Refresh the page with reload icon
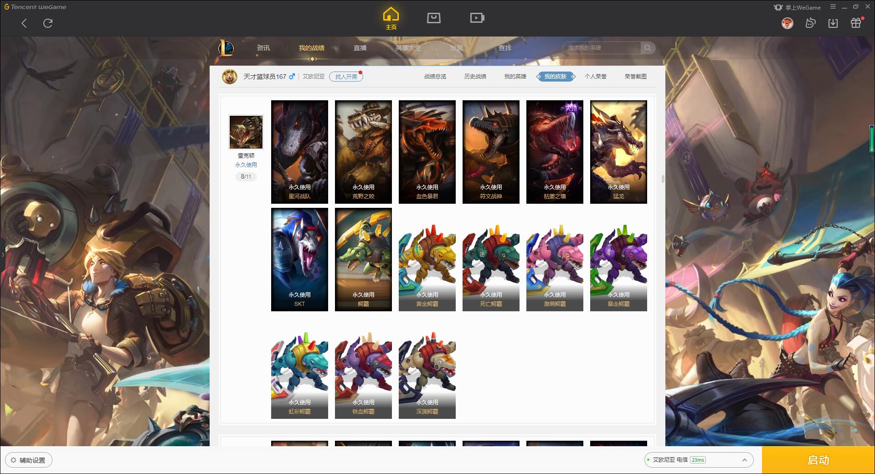Image resolution: width=875 pixels, height=474 pixels. (x=48, y=23)
